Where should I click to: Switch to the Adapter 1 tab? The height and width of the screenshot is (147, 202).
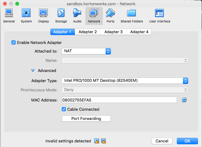coord(63,32)
